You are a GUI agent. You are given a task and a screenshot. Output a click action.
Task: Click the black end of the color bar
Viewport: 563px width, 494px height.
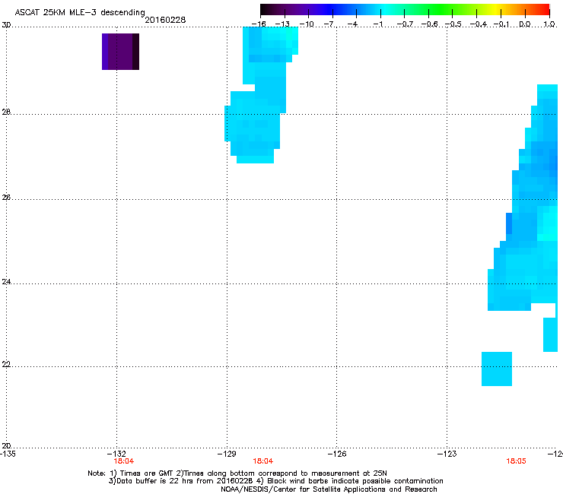click(266, 9)
